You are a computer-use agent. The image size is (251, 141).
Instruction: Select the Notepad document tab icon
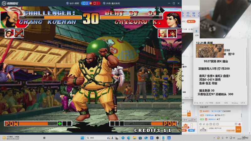[x=196, y=31]
